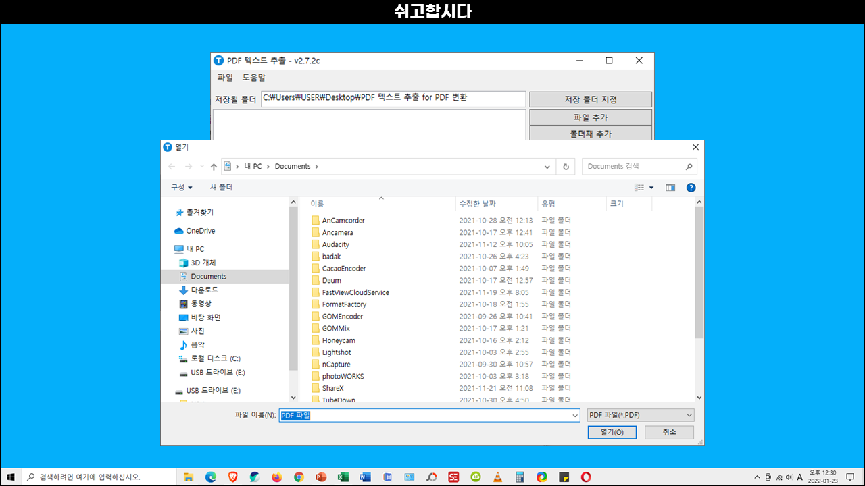Select 즐겨찾기 in navigation pane

coord(200,212)
